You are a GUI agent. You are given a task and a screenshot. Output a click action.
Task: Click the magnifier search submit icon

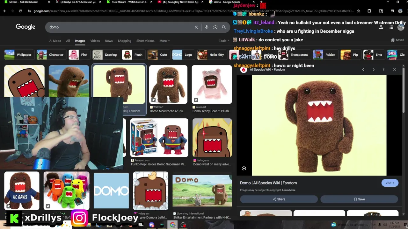point(224,27)
